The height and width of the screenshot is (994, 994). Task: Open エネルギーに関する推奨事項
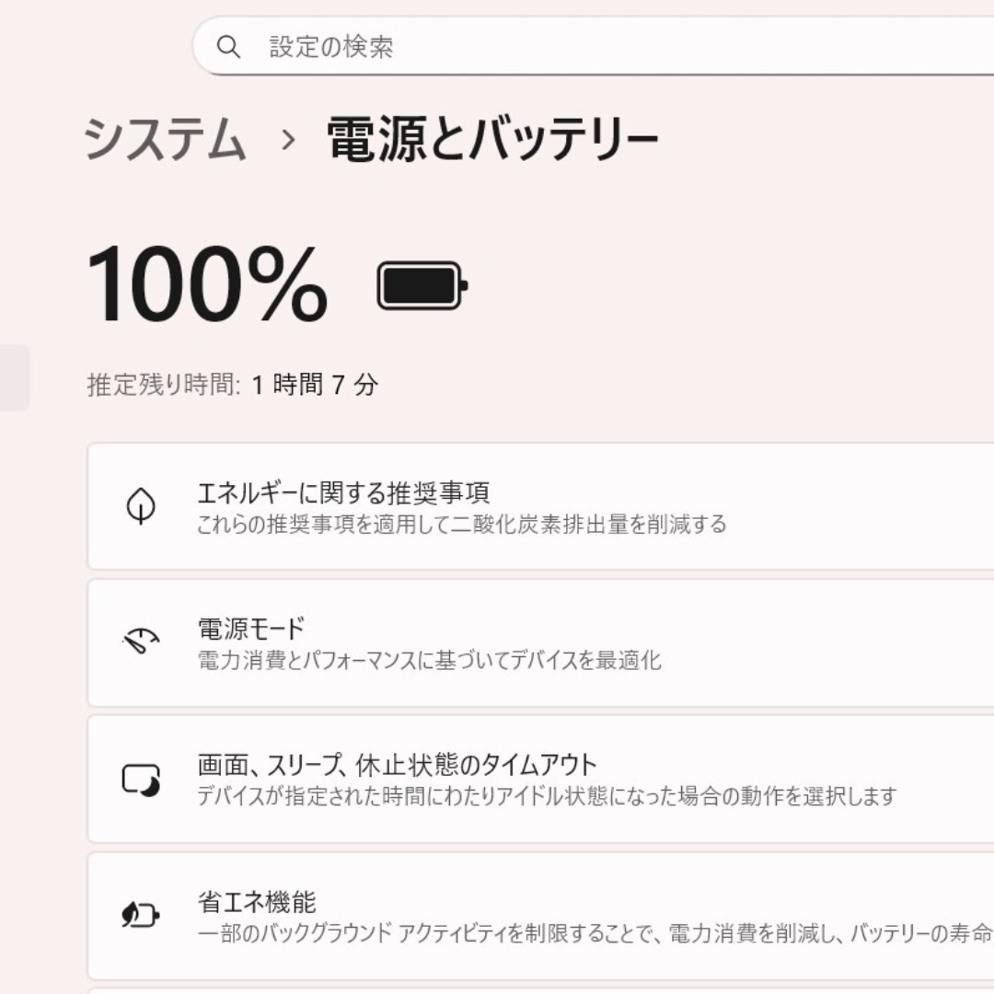click(540, 506)
